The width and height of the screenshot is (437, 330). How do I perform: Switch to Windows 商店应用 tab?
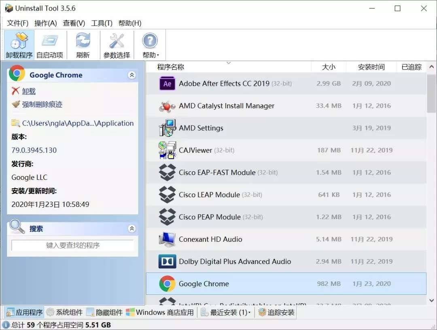click(160, 313)
